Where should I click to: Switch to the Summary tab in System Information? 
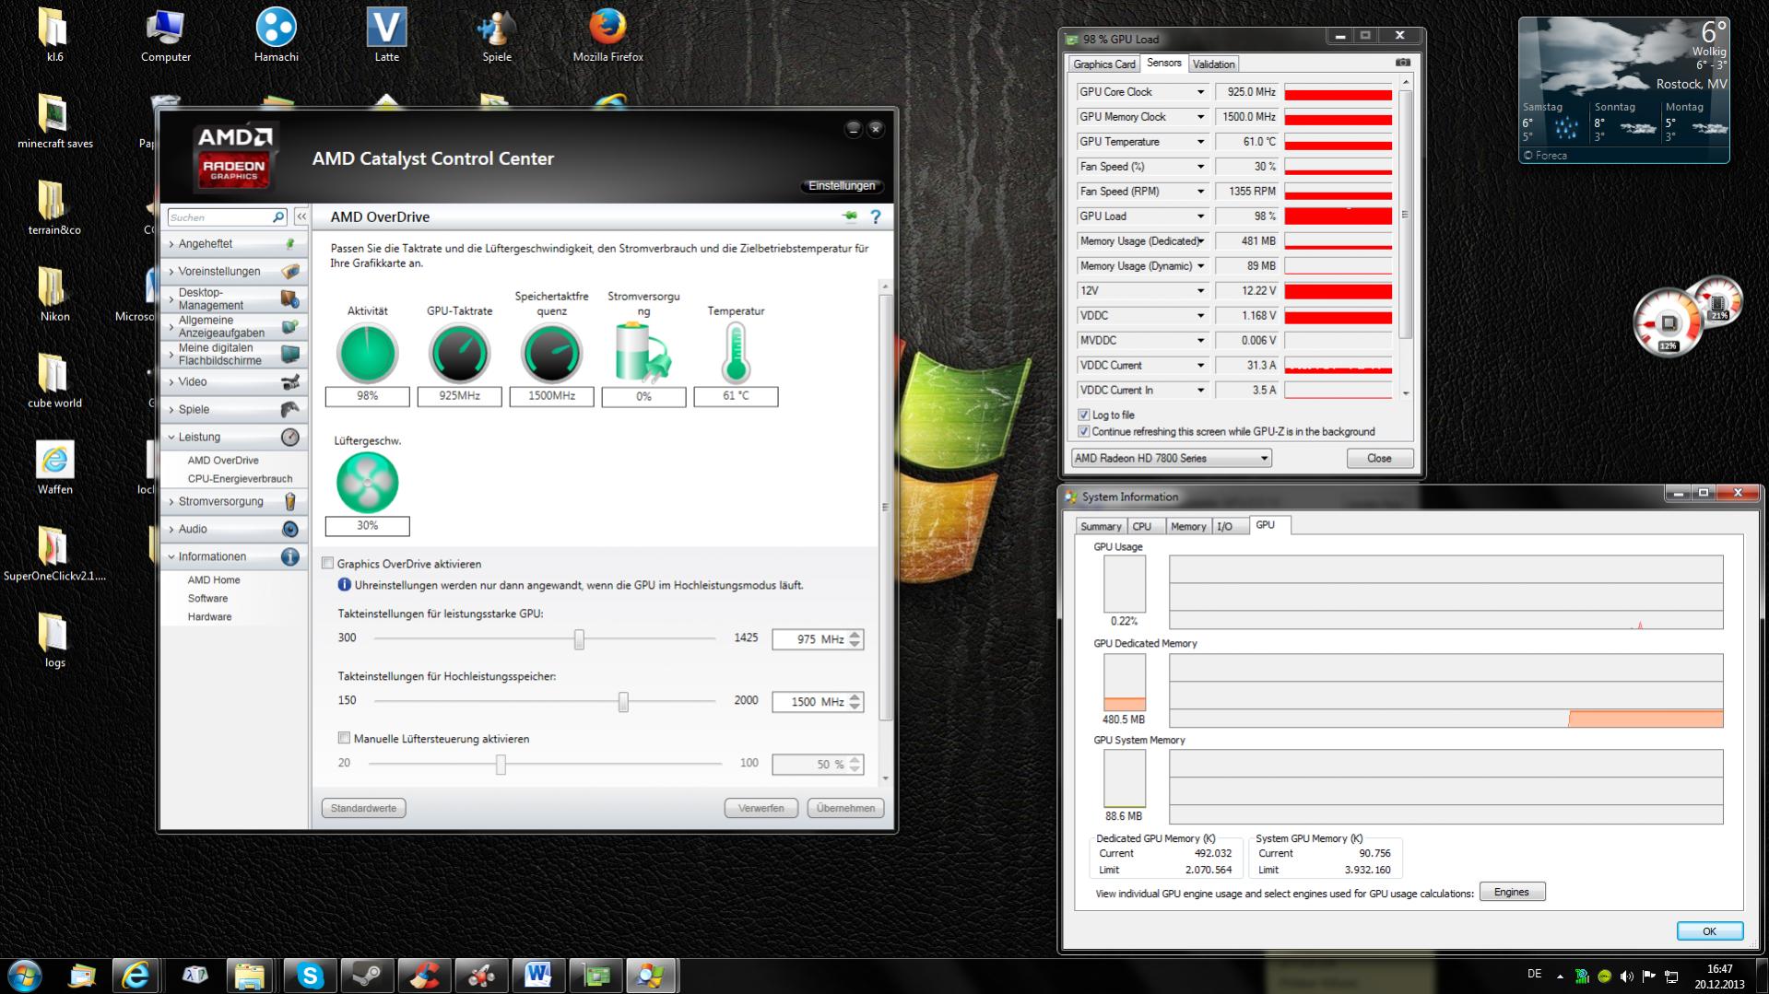click(x=1101, y=526)
